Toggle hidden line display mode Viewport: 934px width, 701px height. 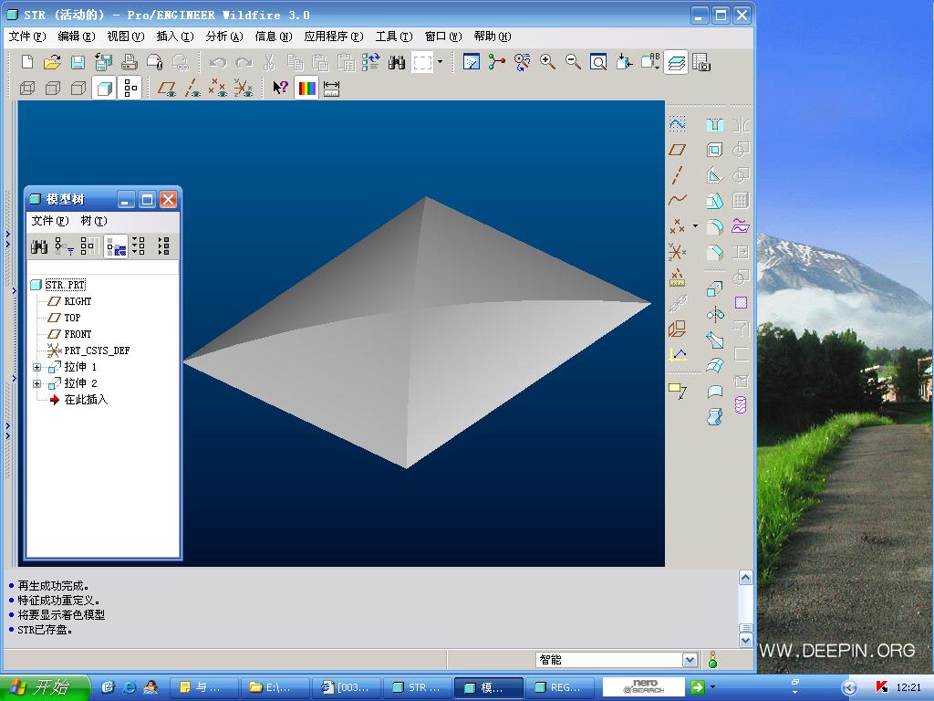[x=52, y=89]
